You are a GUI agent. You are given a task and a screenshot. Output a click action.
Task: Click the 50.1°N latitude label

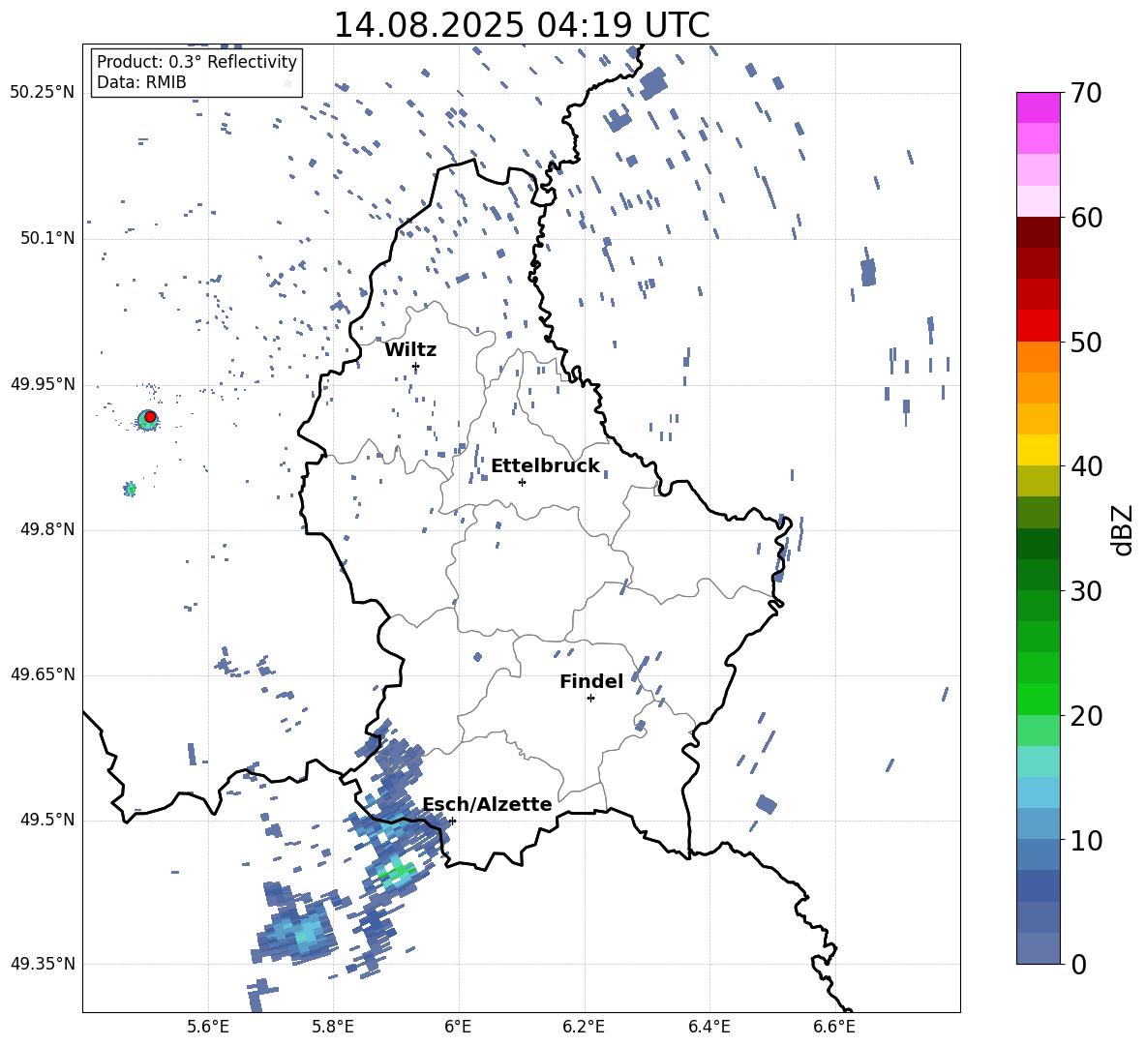[x=46, y=239]
